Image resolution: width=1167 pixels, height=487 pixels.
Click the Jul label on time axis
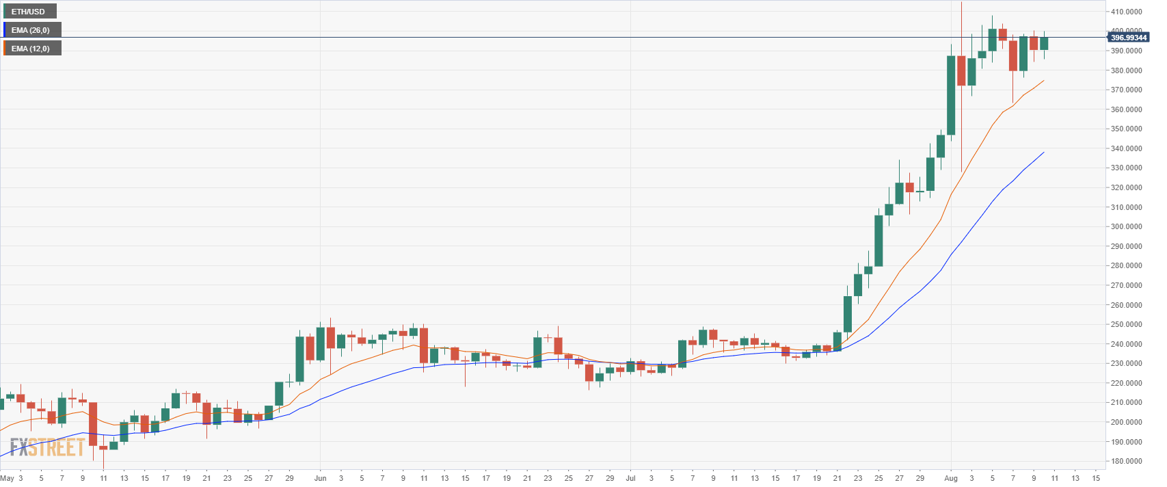(x=630, y=478)
